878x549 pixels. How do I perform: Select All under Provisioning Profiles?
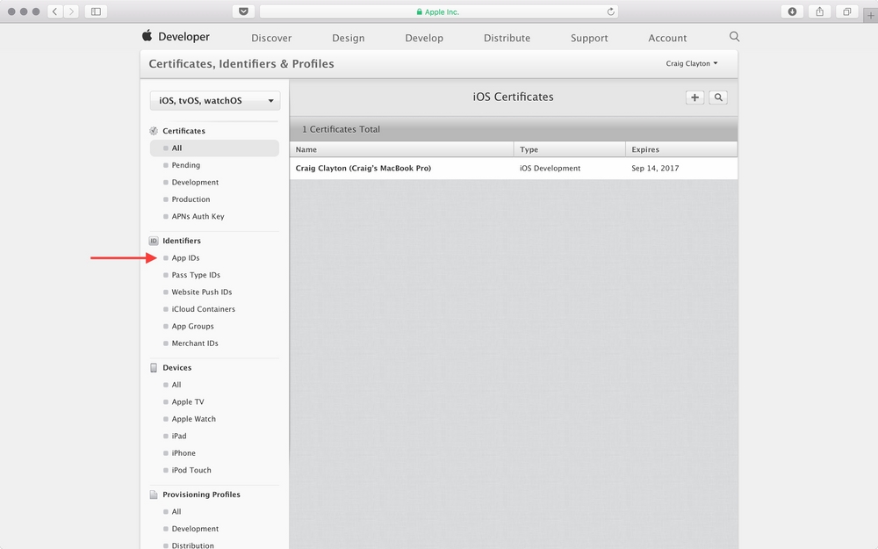click(176, 511)
